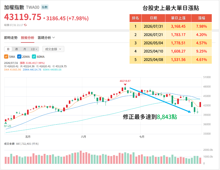This screenshot has width=220, height=170.
Task: Click the 收 43119.75 close value
Action: (59, 66)
